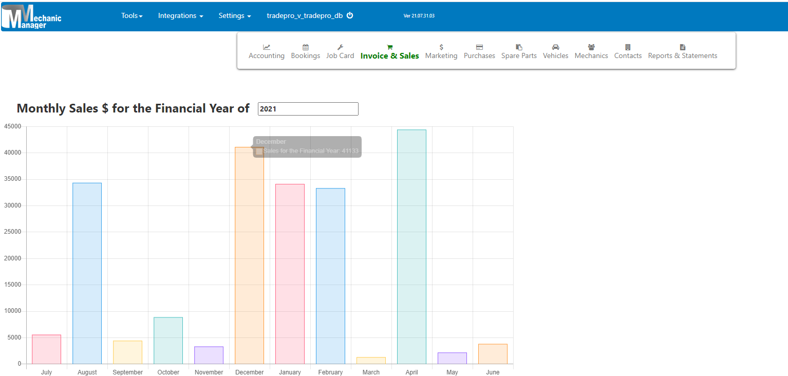Image resolution: width=788 pixels, height=376 pixels.
Task: Open the Contacts label
Action: 628,55
